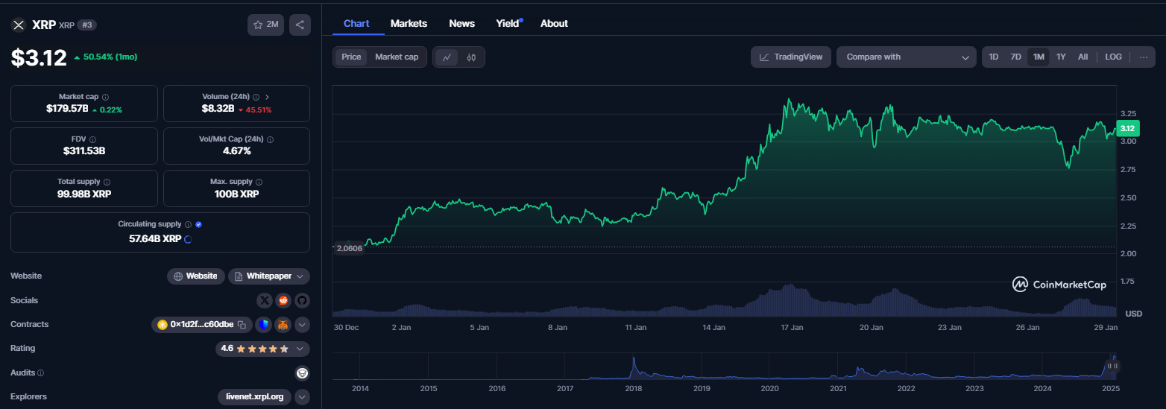Expand more contracts chevron

302,325
